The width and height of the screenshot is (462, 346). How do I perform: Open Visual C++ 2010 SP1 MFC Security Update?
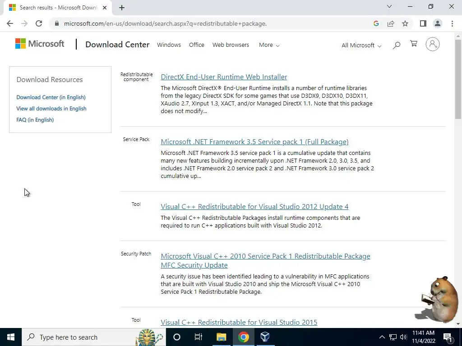pyautogui.click(x=265, y=260)
